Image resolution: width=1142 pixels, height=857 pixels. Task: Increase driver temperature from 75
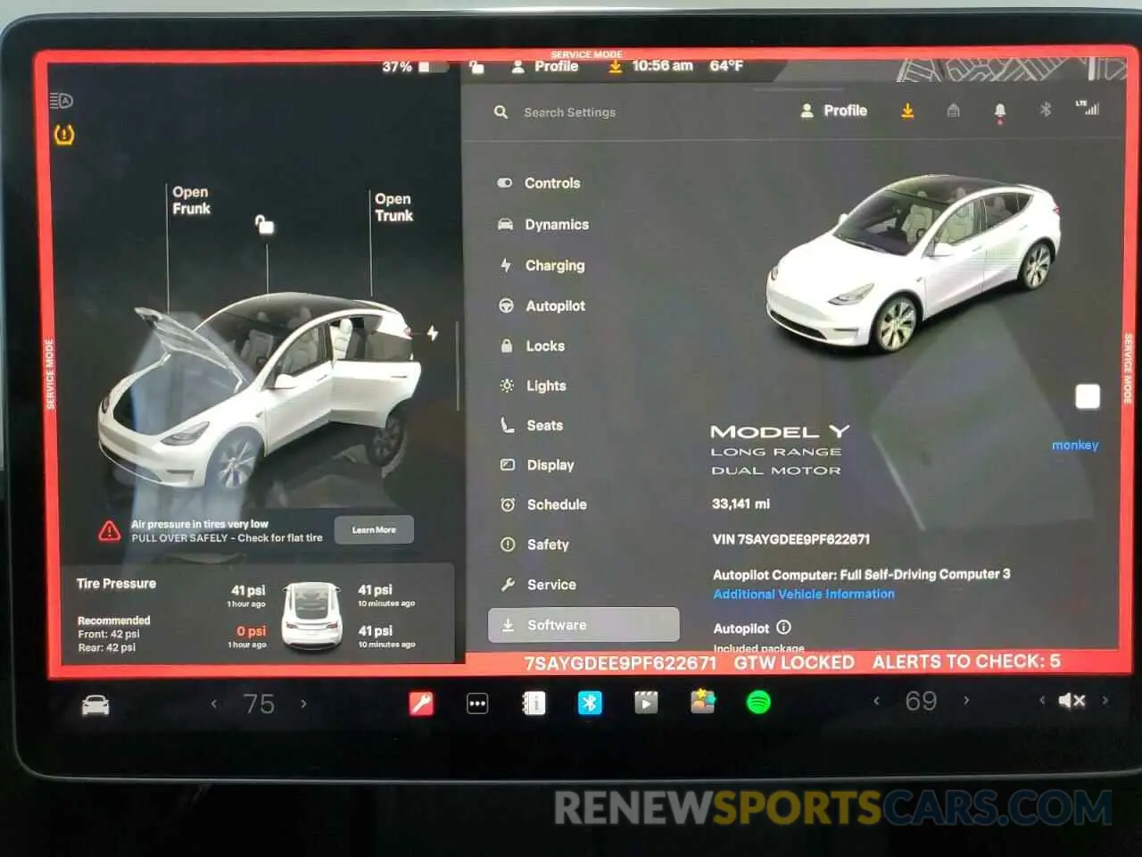303,703
